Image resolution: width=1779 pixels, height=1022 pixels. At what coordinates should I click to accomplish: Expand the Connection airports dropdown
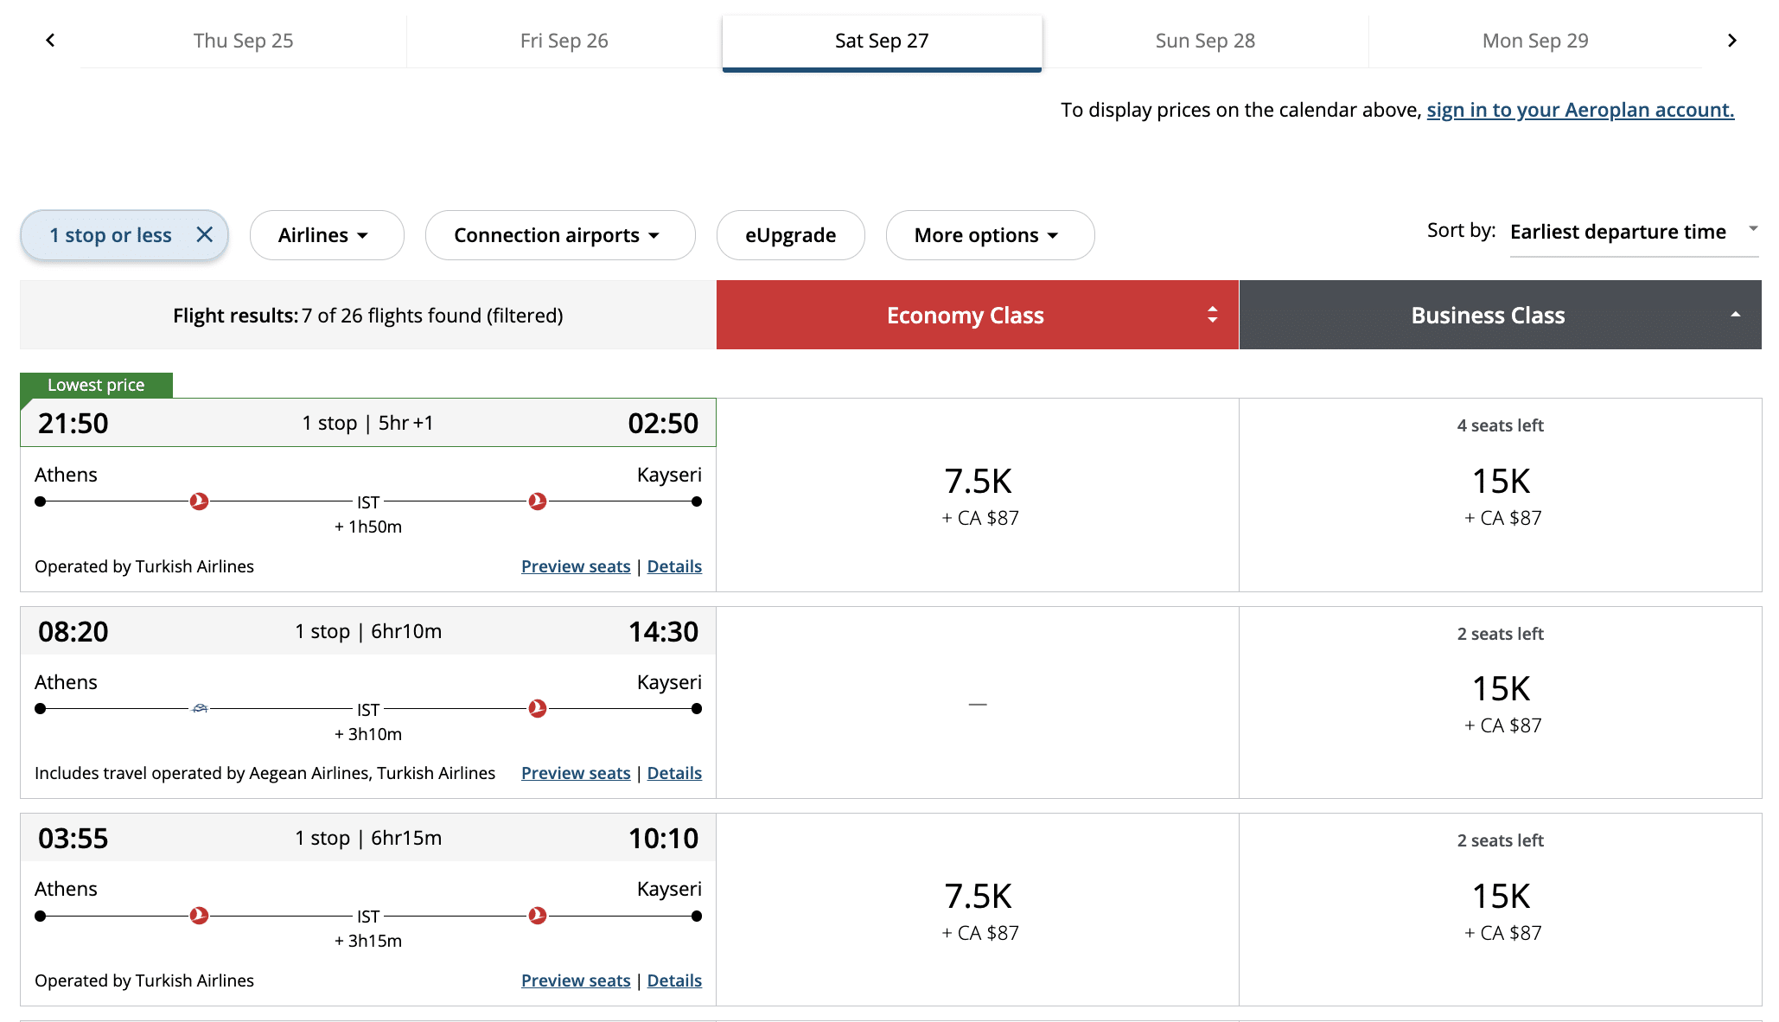559,235
